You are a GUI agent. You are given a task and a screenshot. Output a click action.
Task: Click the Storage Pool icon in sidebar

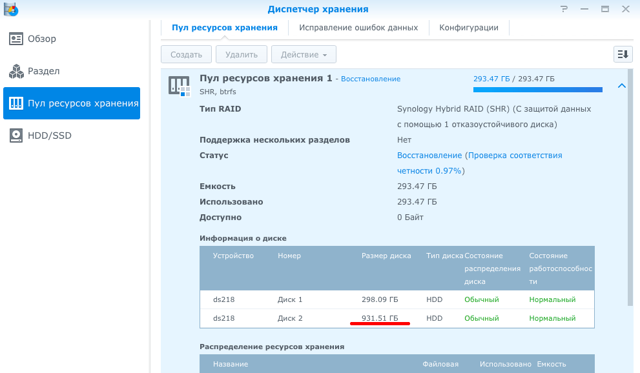(17, 103)
